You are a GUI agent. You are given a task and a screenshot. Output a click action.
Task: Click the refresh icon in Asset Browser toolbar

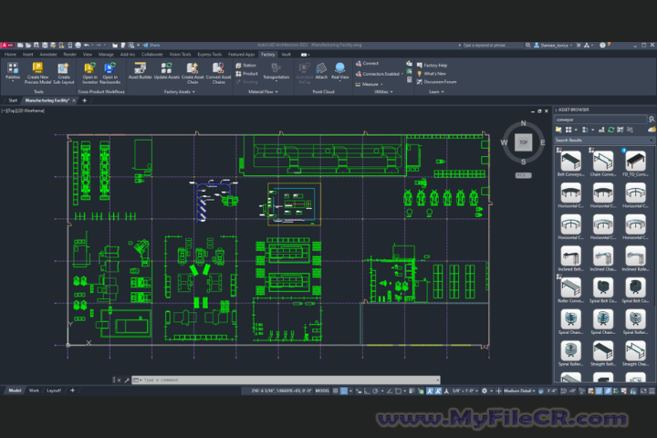pyautogui.click(x=610, y=130)
